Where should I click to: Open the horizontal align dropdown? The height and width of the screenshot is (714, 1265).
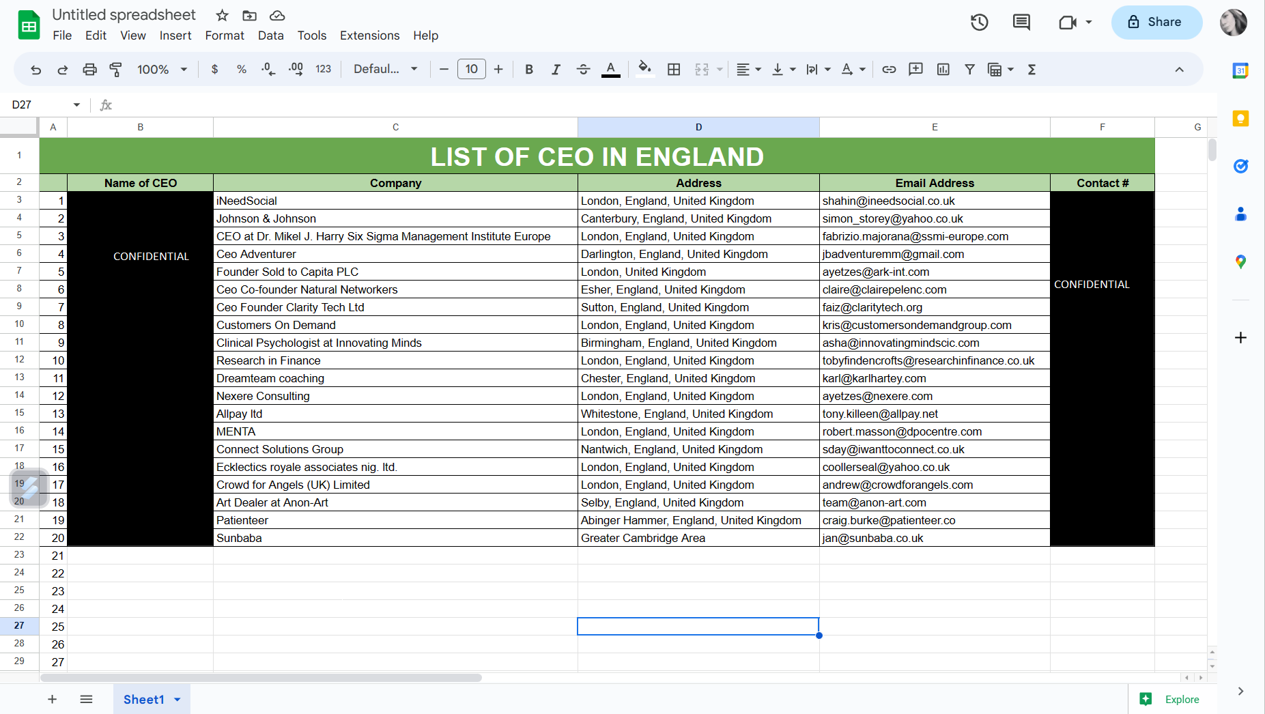pyautogui.click(x=749, y=70)
